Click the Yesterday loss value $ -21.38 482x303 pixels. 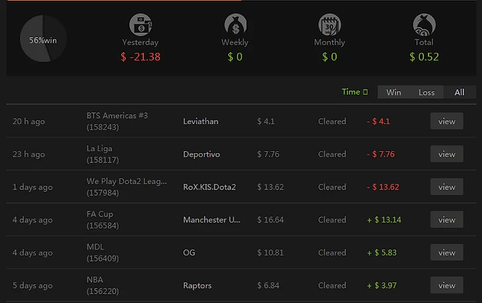coord(141,57)
